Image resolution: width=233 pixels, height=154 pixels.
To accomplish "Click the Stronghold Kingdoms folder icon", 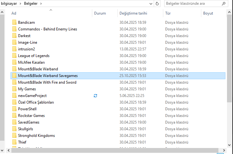I will click(x=14, y=136).
